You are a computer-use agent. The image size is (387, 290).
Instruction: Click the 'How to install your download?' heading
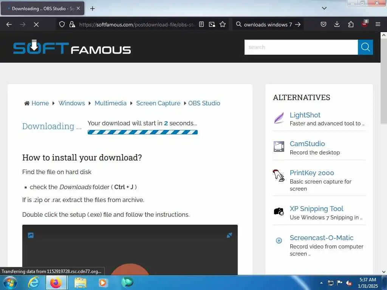(82, 157)
